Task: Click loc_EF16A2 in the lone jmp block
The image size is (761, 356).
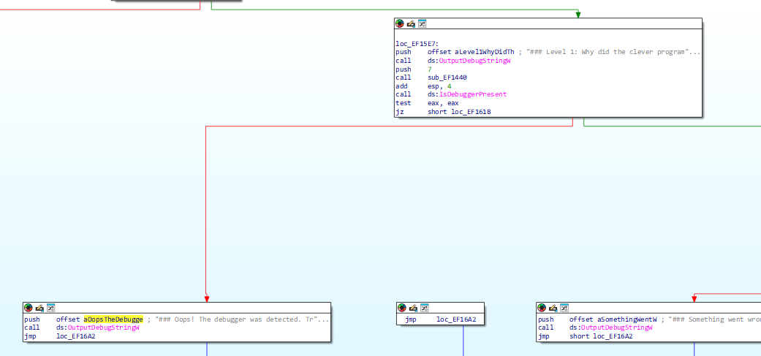Action: [x=456, y=319]
